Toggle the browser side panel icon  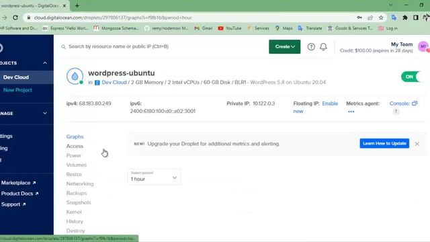click(416, 17)
